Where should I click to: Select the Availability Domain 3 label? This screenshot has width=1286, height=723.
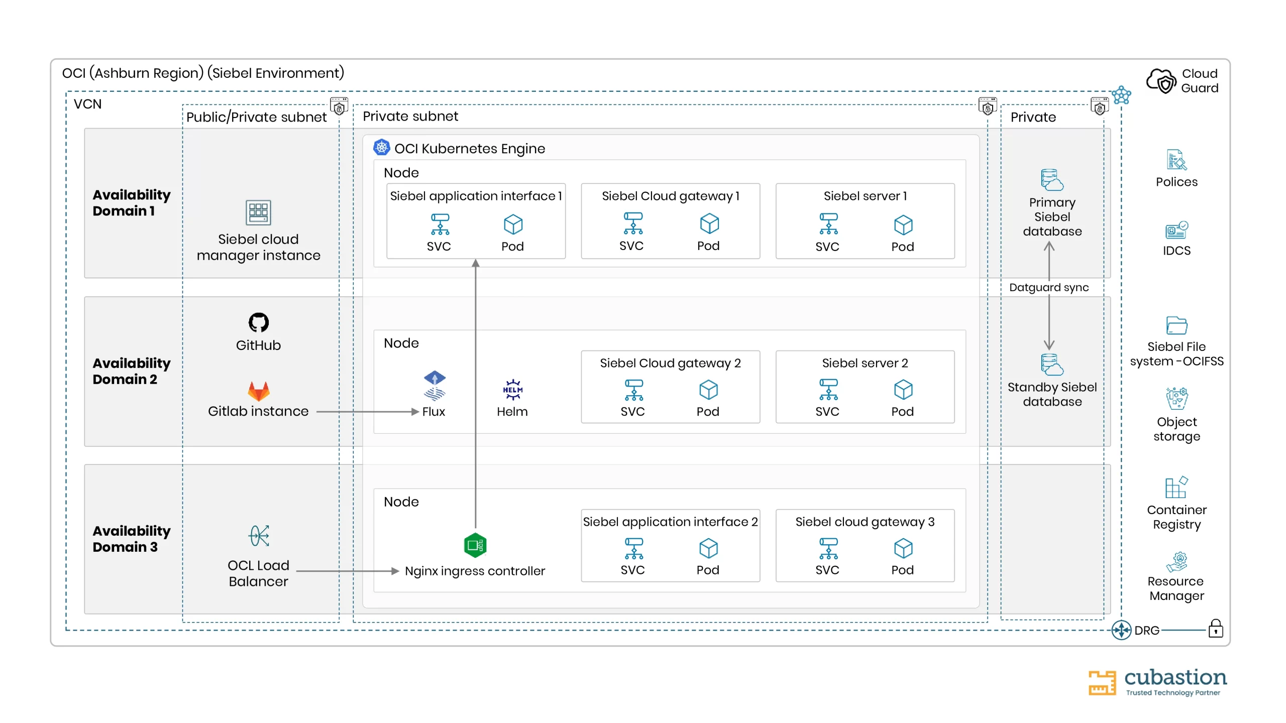(131, 539)
